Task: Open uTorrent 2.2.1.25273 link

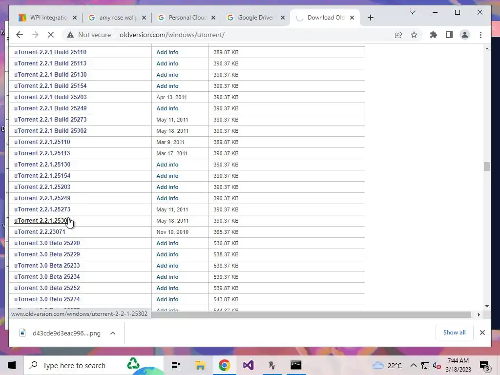Action: click(x=42, y=209)
